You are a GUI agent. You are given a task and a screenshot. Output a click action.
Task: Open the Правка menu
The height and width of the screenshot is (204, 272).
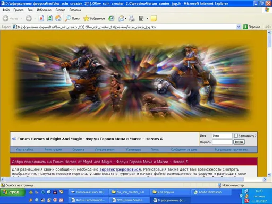[19, 10]
